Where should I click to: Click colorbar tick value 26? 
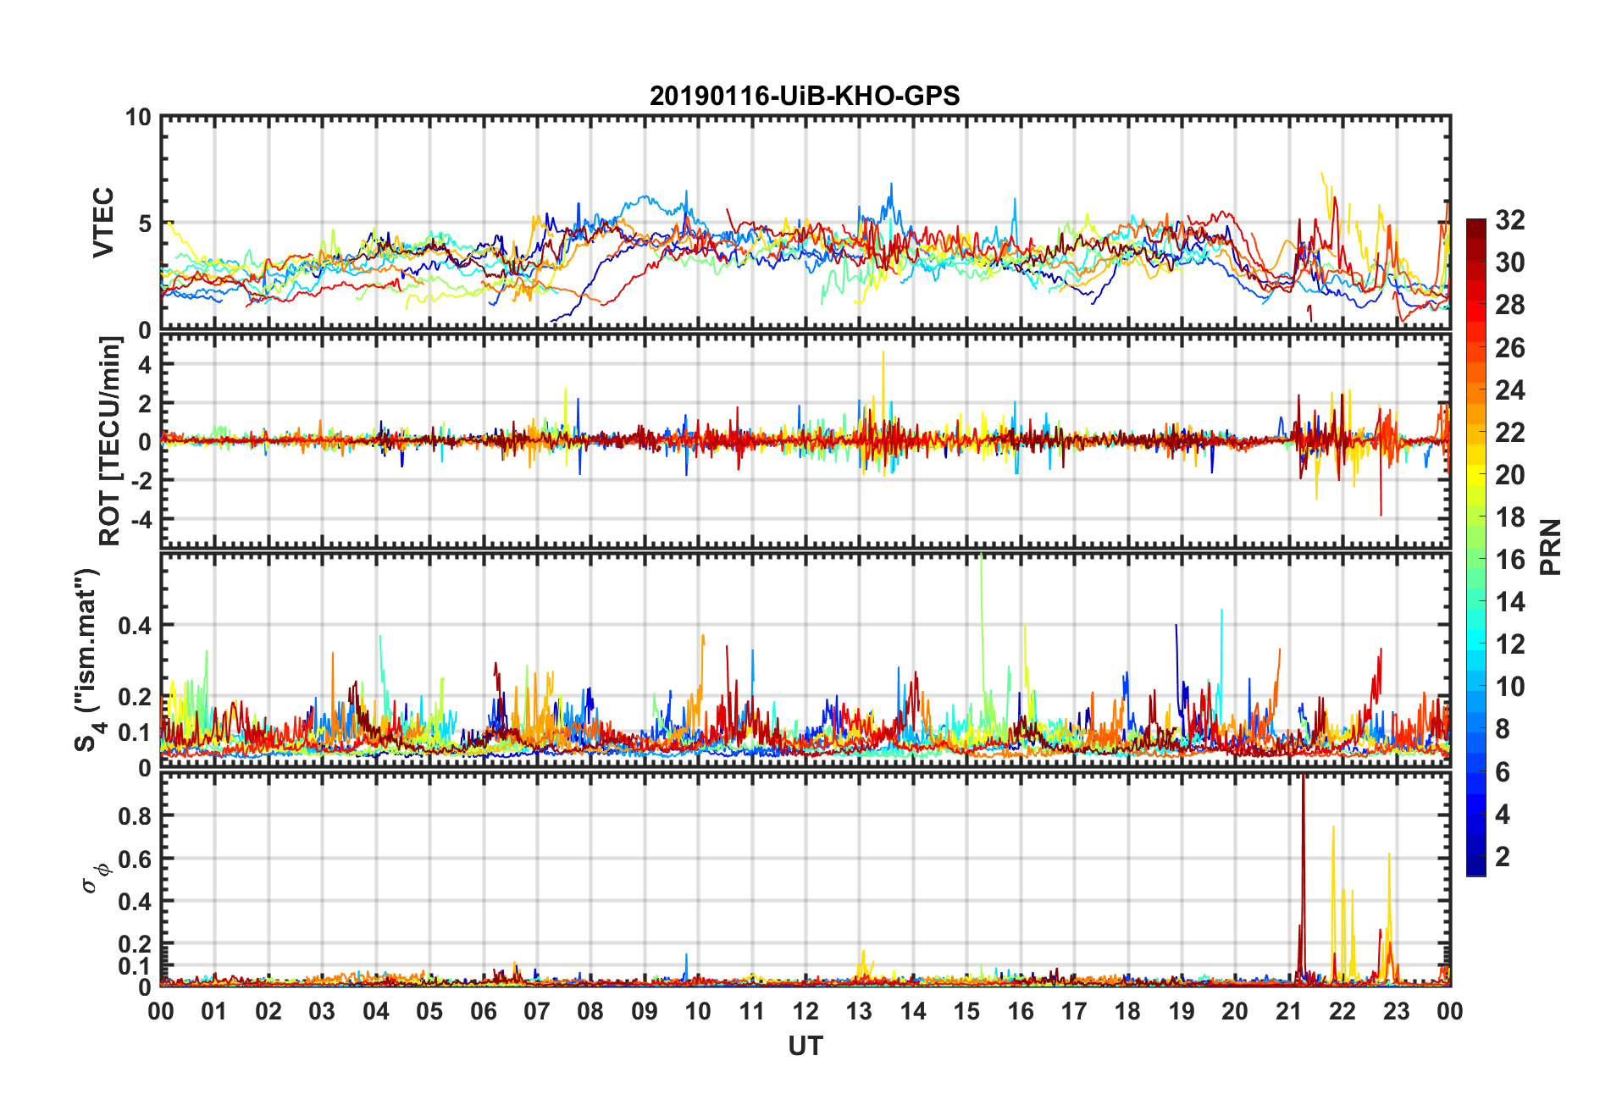click(1510, 347)
